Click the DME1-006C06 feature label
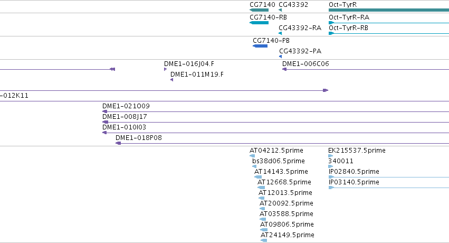The image size is (449, 243). [x=305, y=64]
